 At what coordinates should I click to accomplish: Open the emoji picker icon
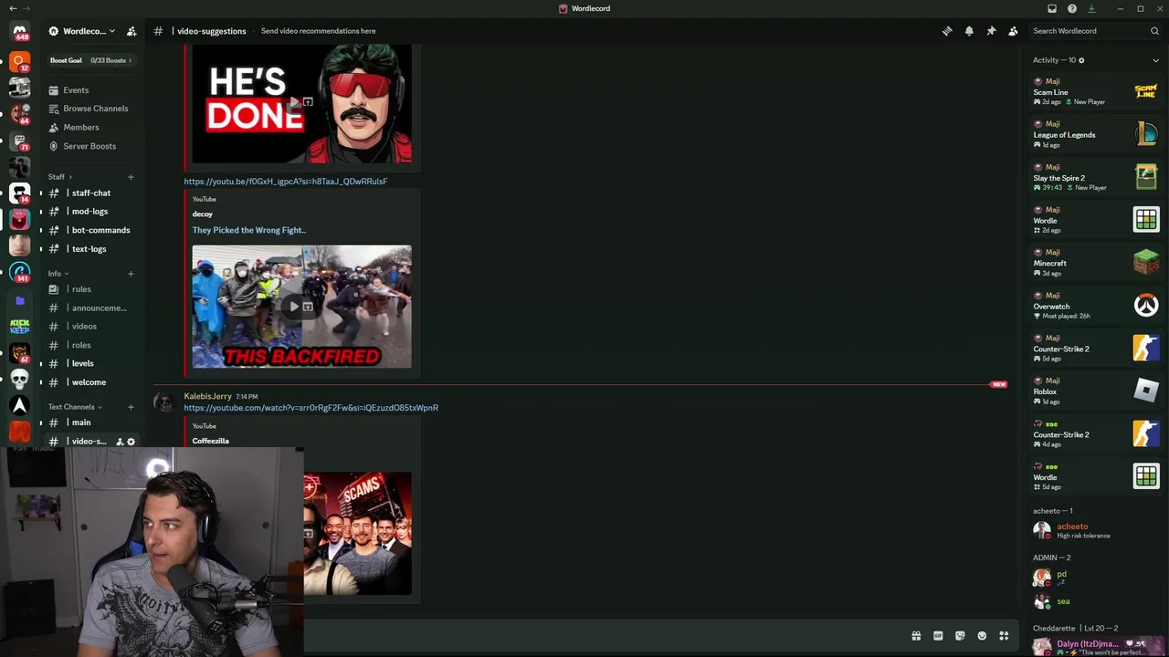pyautogui.click(x=982, y=636)
